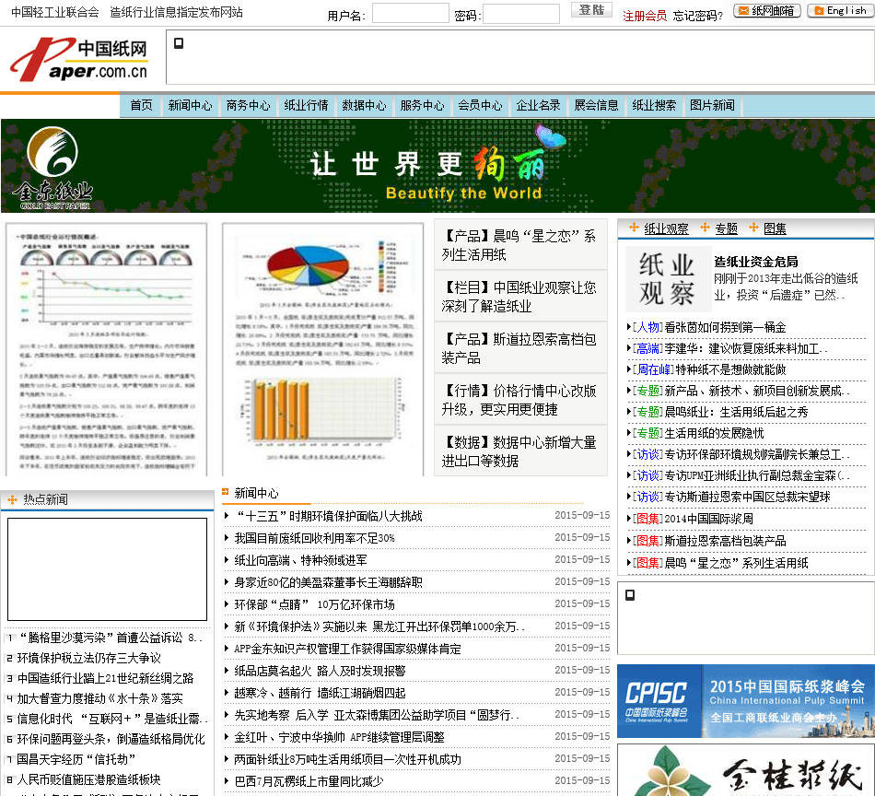875x796 pixels.
Task: Open the 首页 menu item
Action: pyautogui.click(x=141, y=106)
